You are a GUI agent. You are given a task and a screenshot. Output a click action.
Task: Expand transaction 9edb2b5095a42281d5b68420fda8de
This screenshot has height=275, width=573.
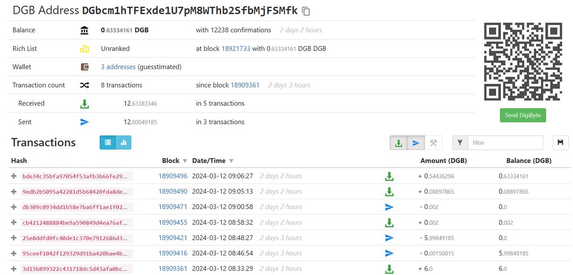[x=14, y=192]
